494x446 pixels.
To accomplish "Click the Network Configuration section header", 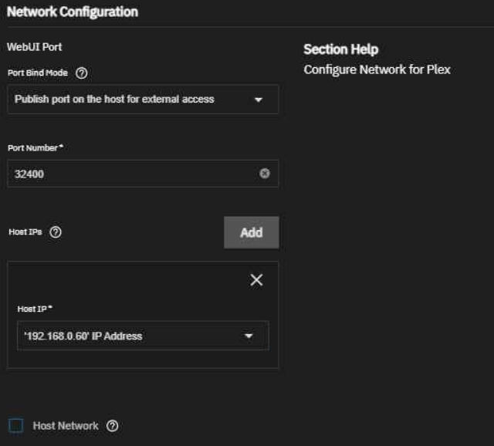I will pos(73,12).
